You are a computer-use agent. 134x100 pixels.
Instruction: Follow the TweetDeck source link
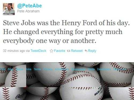[x=38, y=51]
